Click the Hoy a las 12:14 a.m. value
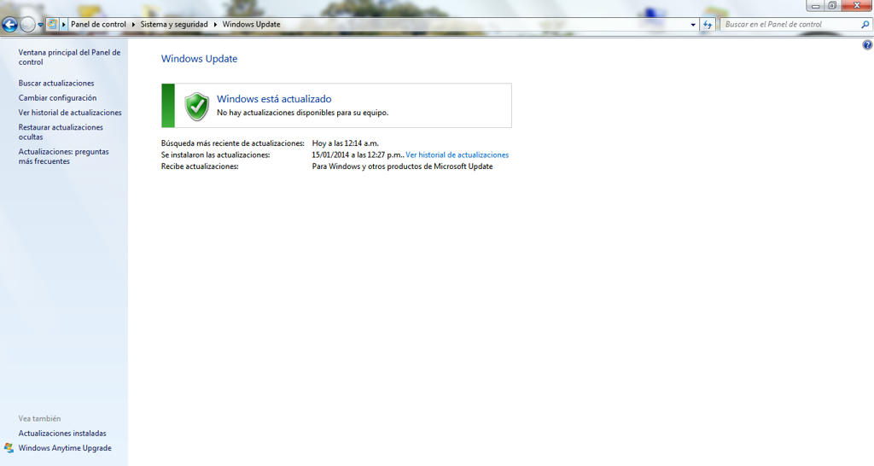The height and width of the screenshot is (466, 874). pyautogui.click(x=345, y=143)
